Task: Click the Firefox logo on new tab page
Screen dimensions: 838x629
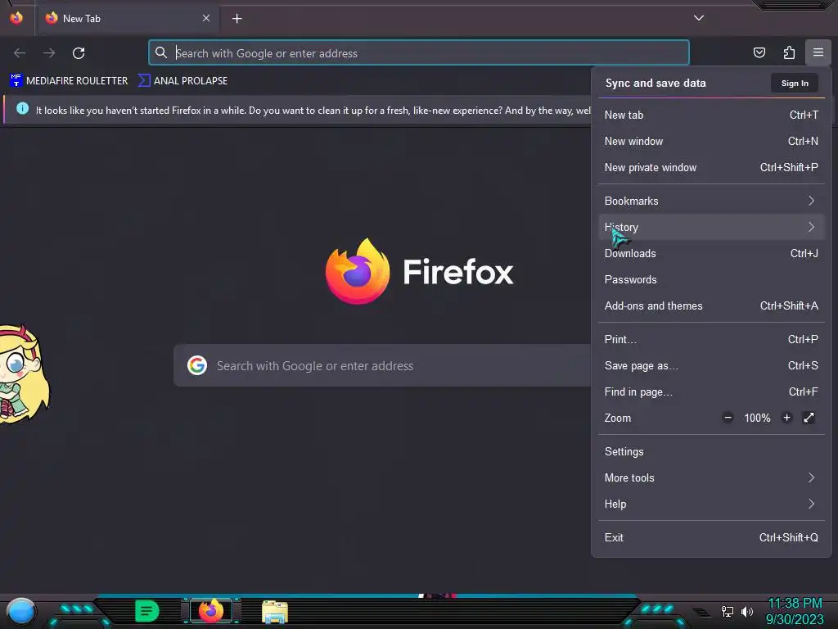Action: coord(357,271)
